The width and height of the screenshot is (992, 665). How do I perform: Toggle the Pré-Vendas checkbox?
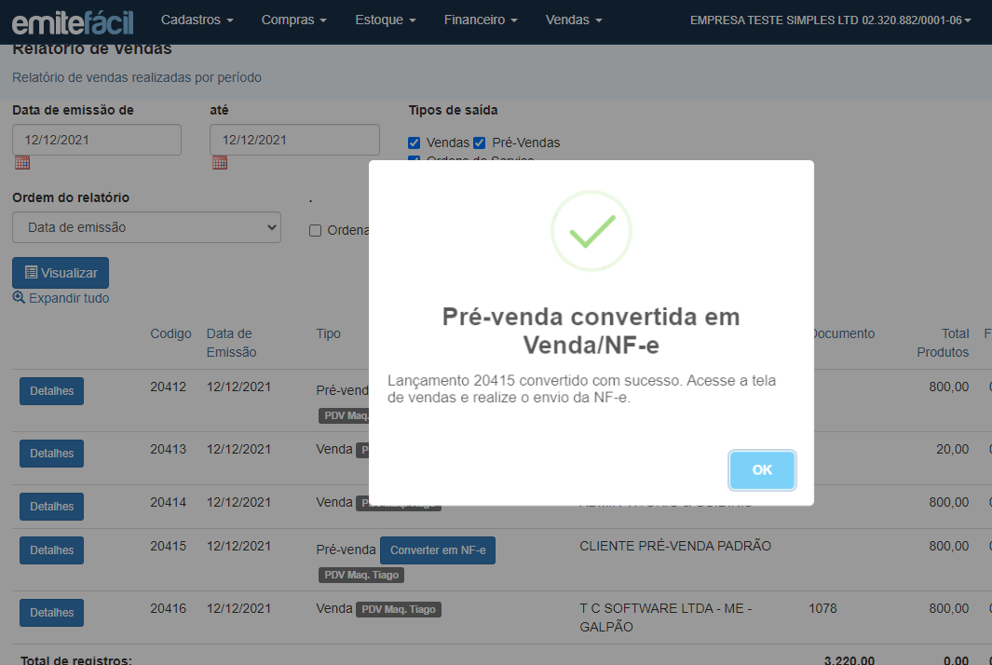(x=480, y=143)
